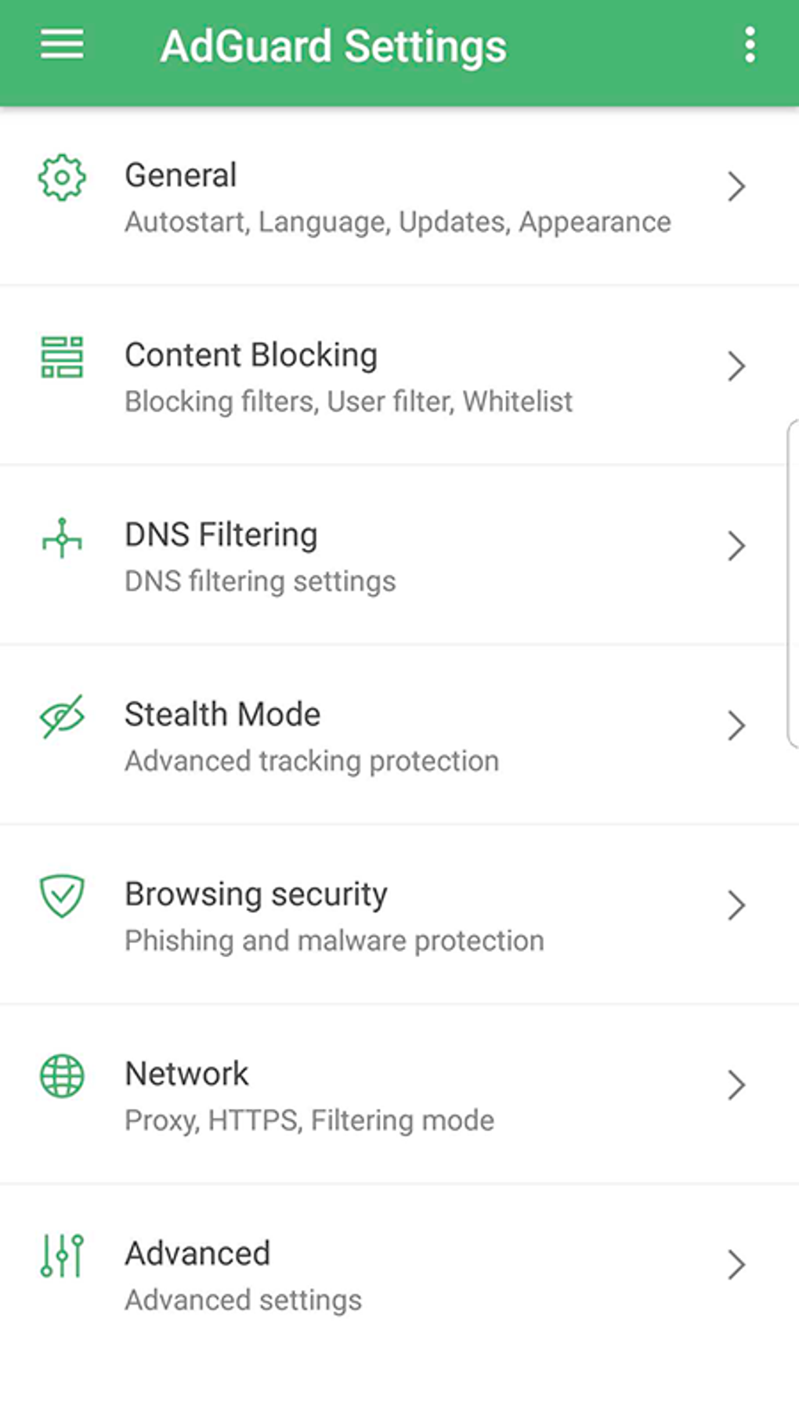Select the Advanced menu entry

pos(197,1253)
